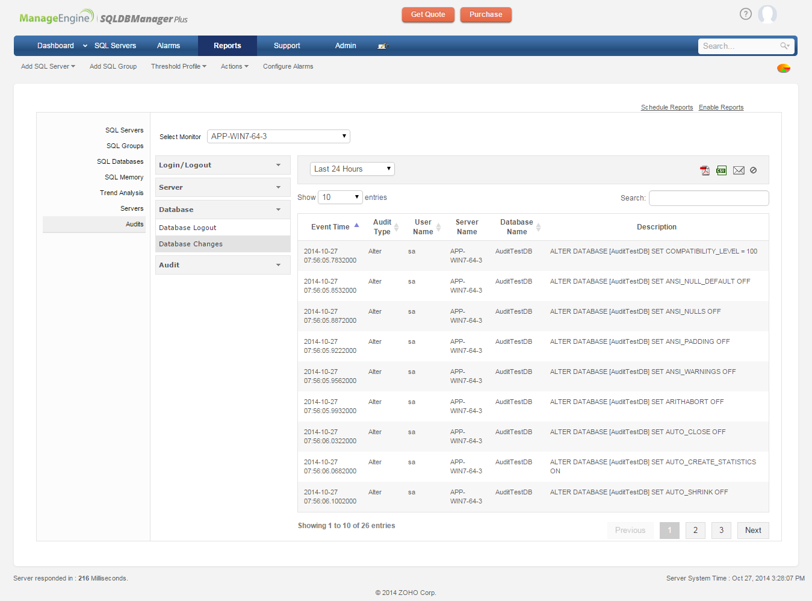Viewport: 812px width, 601px height.
Task: Click the Schedule Reports link
Action: coord(666,107)
